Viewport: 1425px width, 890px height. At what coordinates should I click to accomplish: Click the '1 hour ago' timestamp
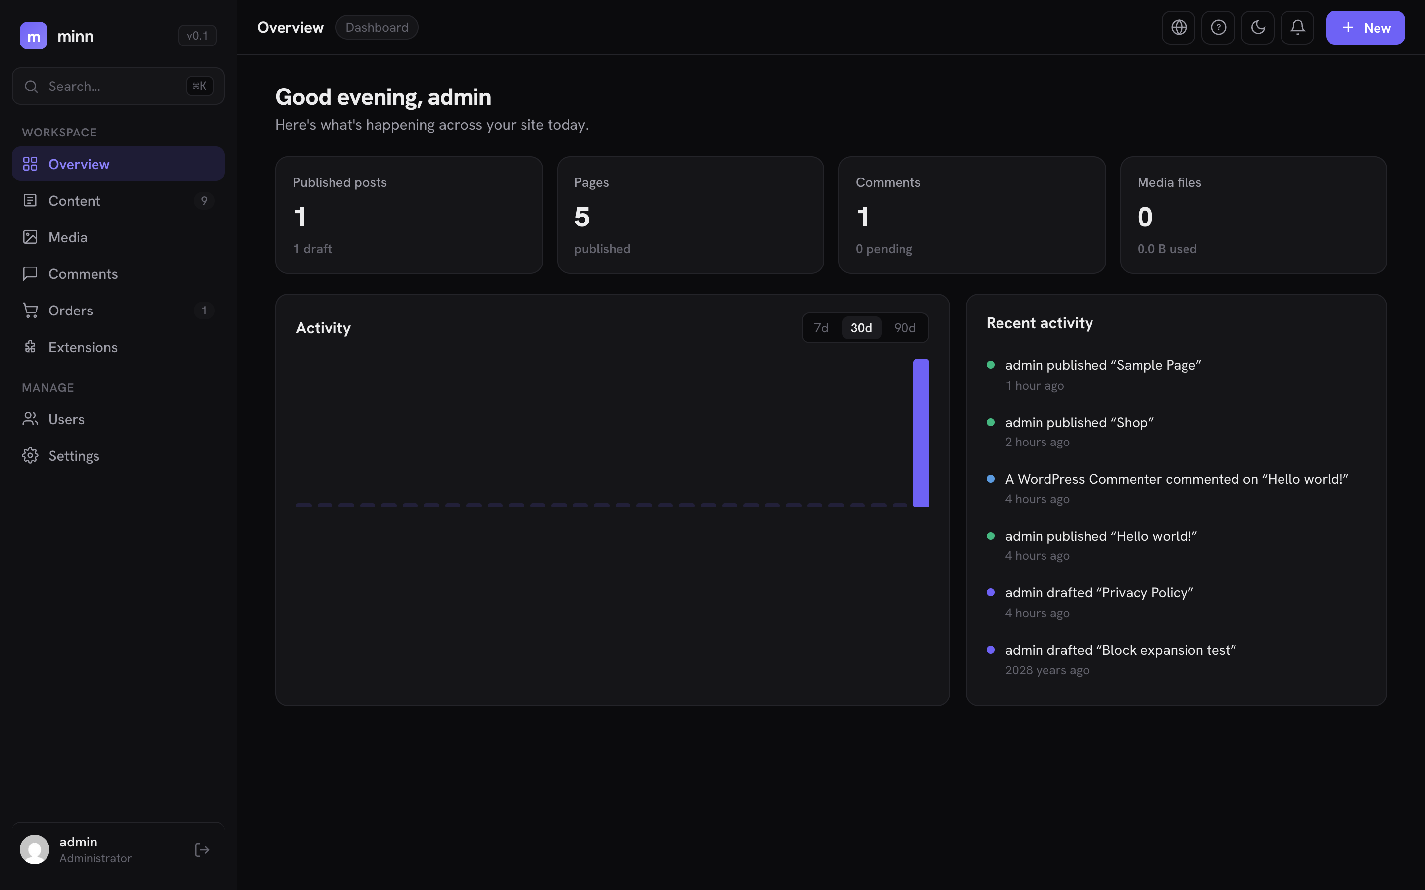click(1035, 385)
